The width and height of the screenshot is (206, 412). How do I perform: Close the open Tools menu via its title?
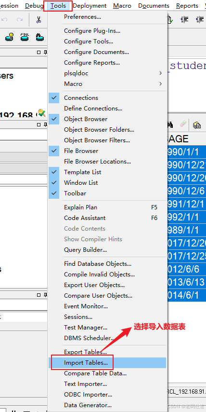pyautogui.click(x=58, y=5)
